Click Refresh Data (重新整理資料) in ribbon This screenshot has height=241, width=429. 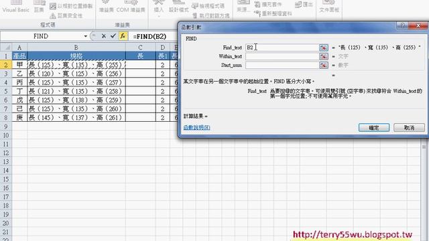273,13
